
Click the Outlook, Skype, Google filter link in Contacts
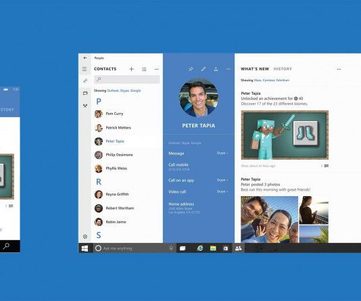point(124,91)
